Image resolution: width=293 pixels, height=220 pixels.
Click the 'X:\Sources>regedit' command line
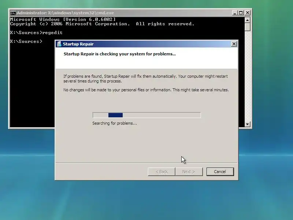pos(36,33)
